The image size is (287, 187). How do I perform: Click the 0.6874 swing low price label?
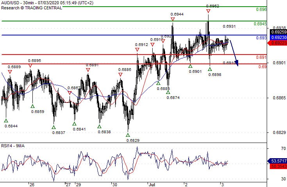173,98
